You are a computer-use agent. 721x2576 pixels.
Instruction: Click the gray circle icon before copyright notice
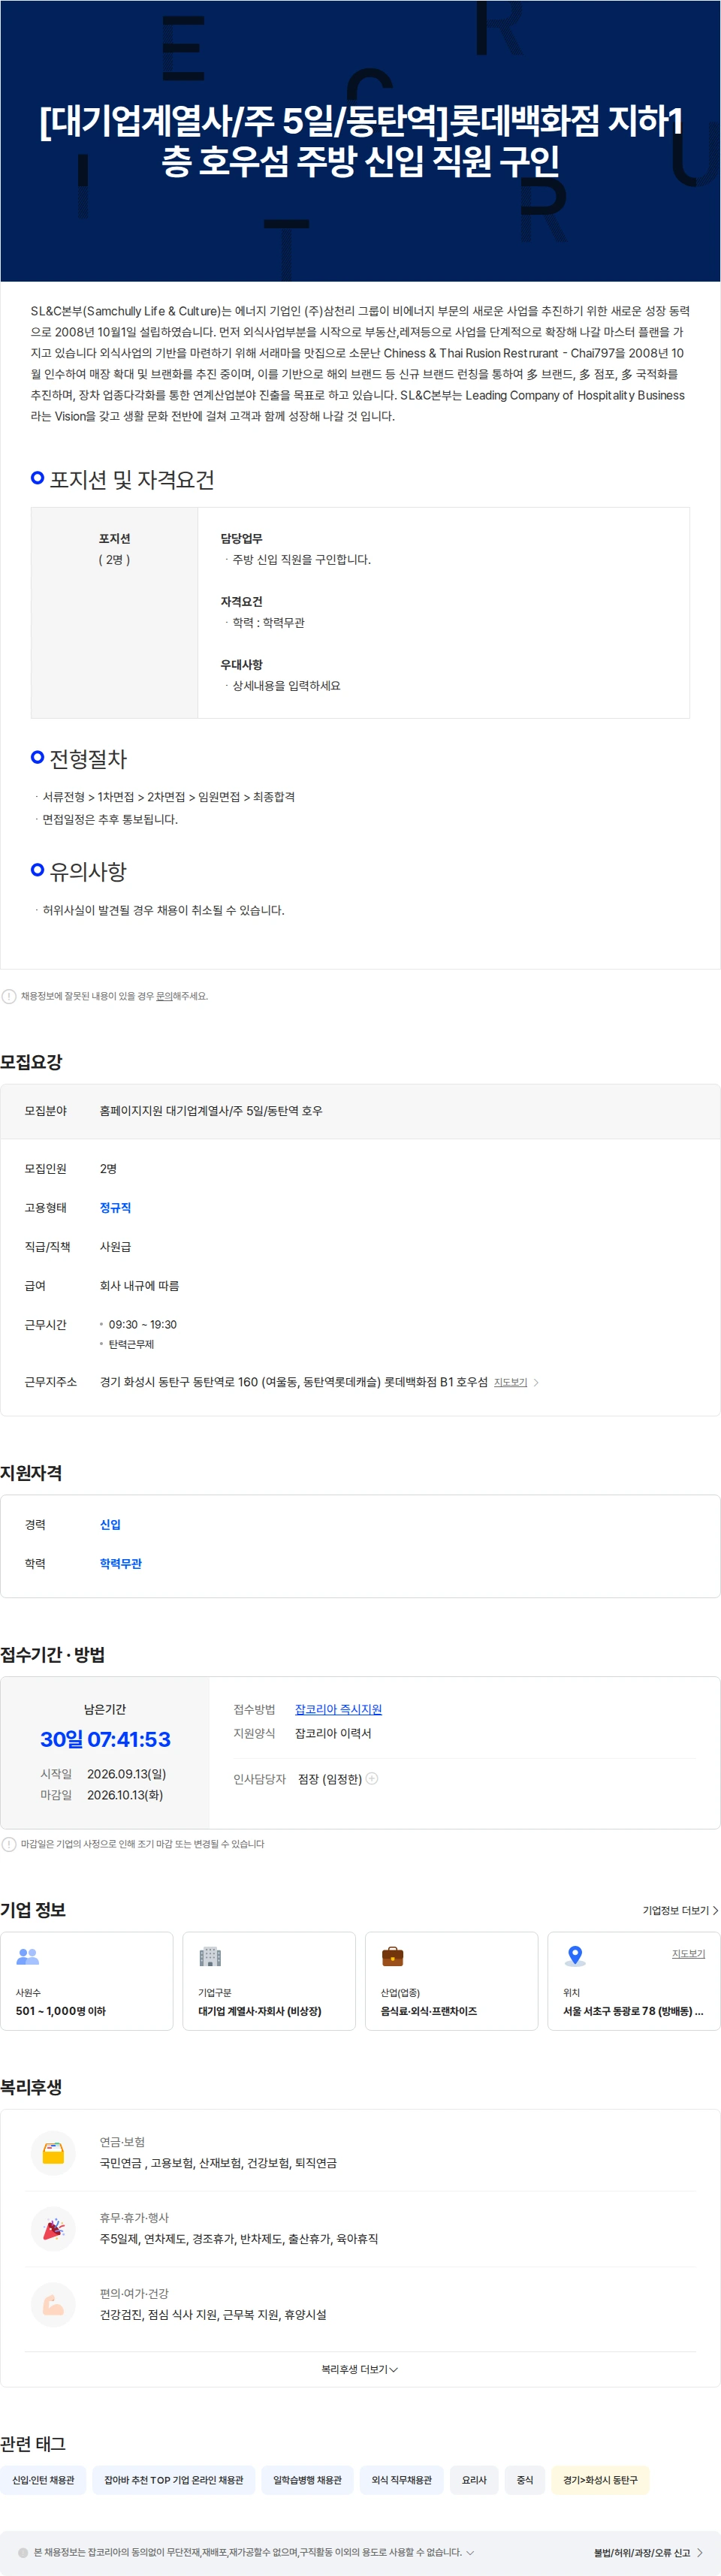[x=23, y=2552]
